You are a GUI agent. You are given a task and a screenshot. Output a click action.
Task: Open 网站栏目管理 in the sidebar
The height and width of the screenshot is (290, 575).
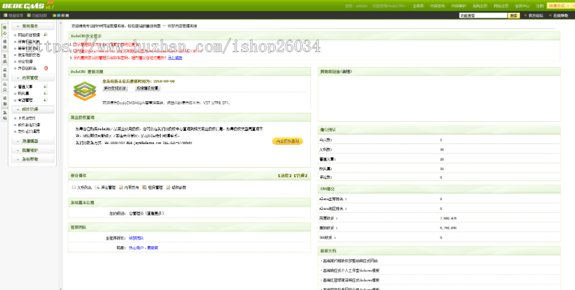click(29, 35)
